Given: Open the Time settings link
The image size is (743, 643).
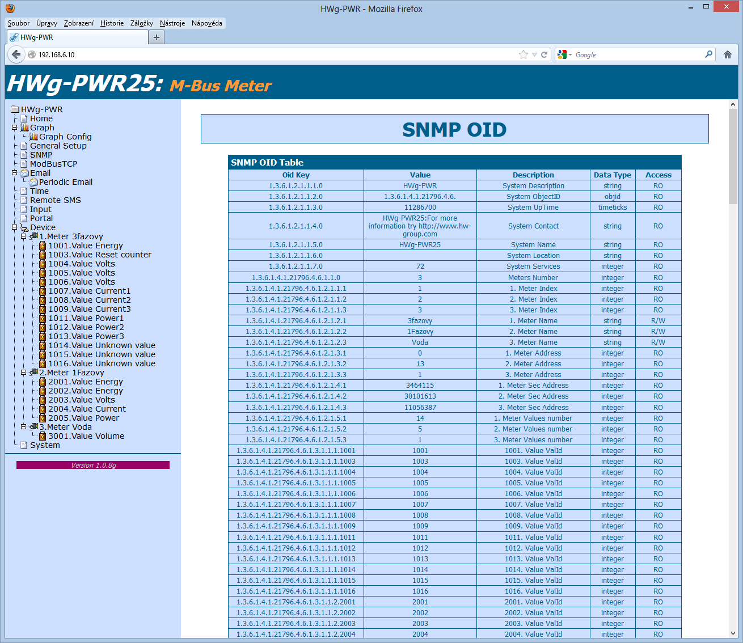Looking at the screenshot, I should [39, 191].
